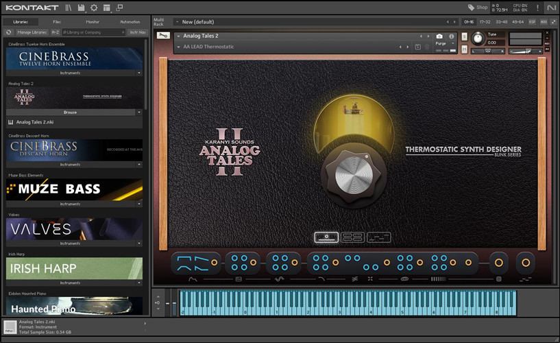The image size is (560, 343).
Task: Click the instrument info icon
Action: pos(451,36)
